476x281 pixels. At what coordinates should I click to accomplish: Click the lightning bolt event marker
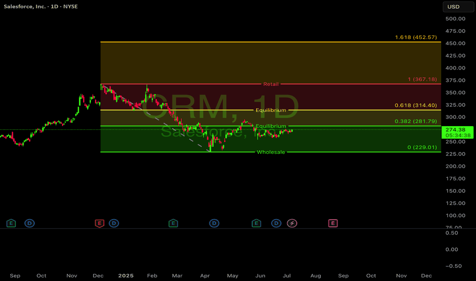[x=292, y=223]
